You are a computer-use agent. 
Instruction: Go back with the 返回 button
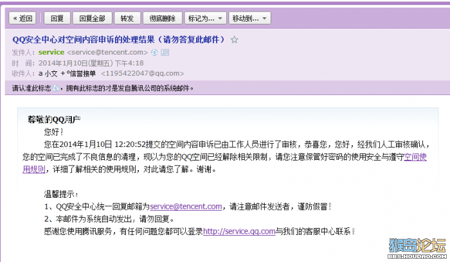(22, 19)
